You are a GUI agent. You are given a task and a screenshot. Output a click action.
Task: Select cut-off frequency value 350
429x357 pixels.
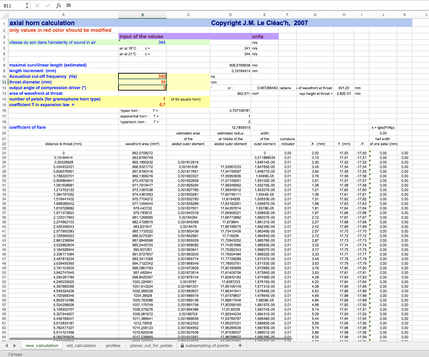(x=143, y=76)
